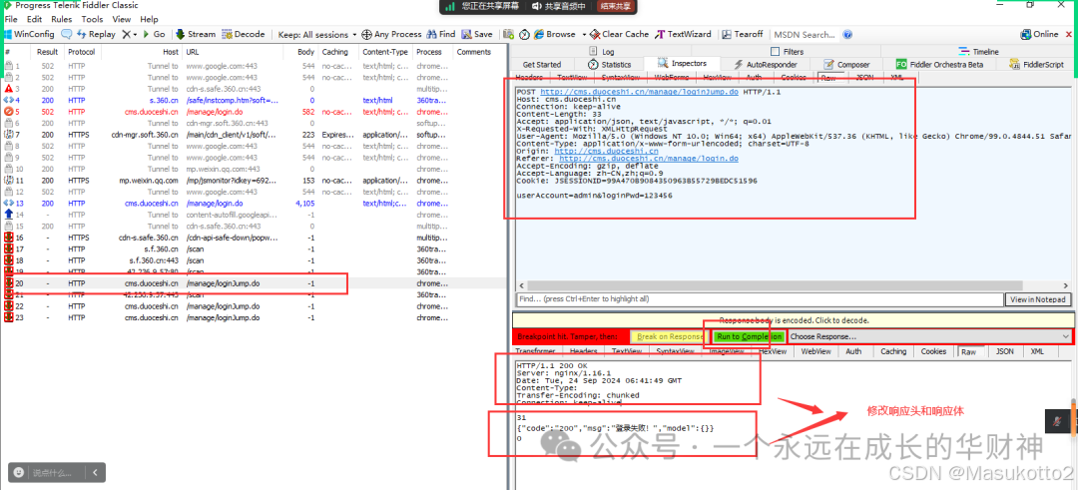Screen dimensions: 1078x490
Task: Sort sessions by Result column header
Action: (x=48, y=52)
